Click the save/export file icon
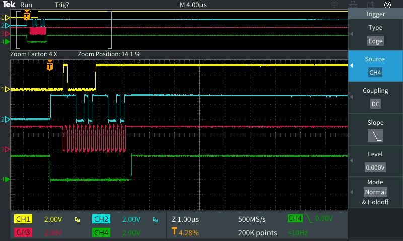The image size is (403, 241). pos(371,5)
